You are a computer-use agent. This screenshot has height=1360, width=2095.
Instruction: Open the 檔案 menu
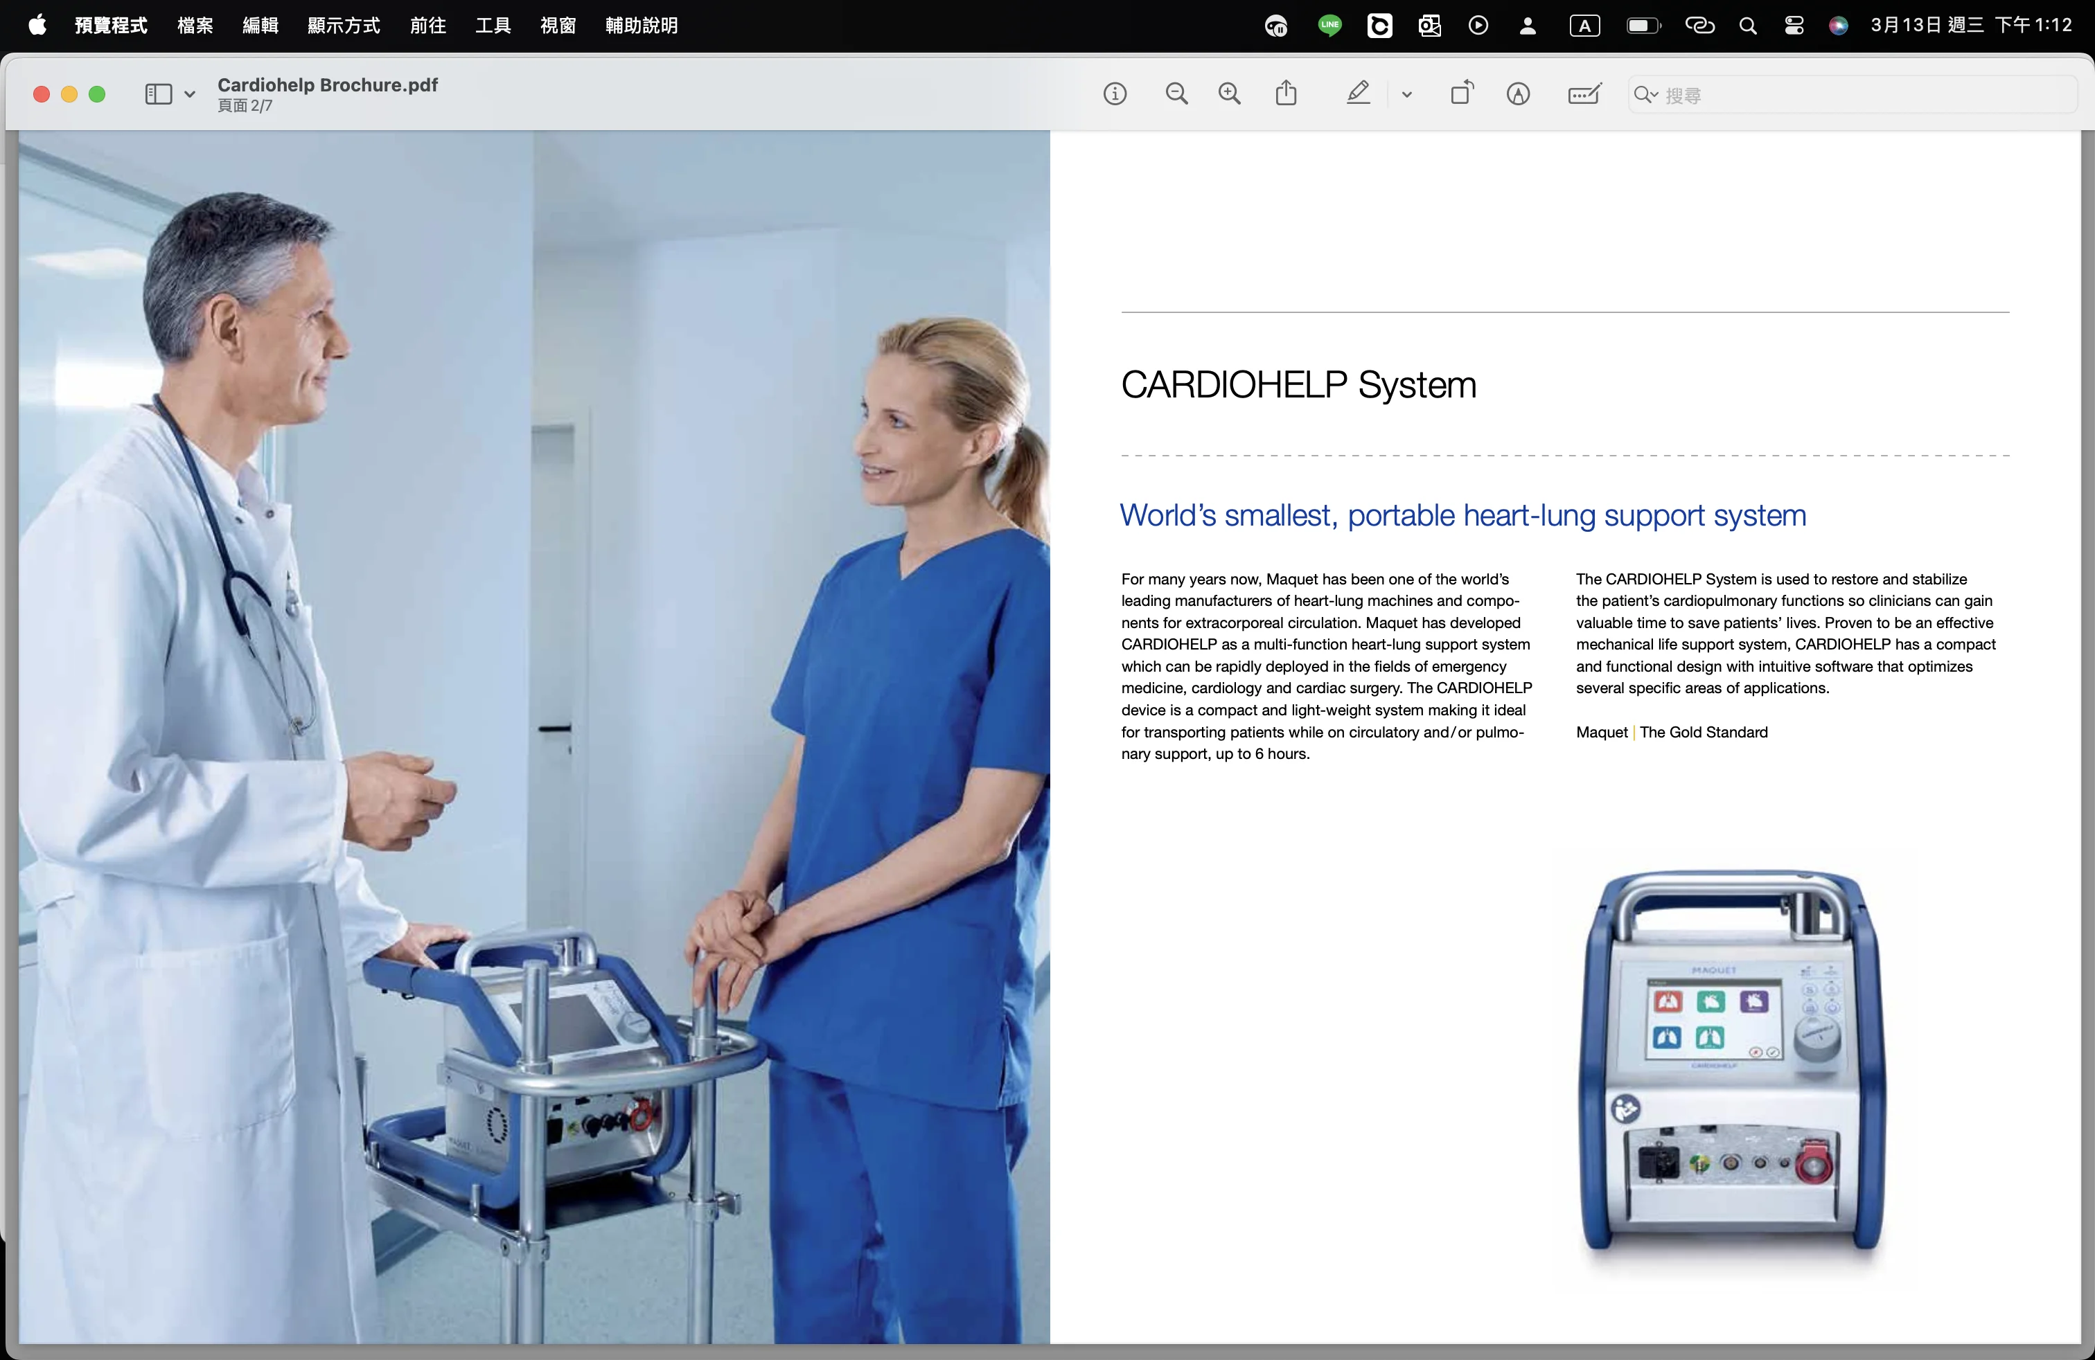coord(195,26)
